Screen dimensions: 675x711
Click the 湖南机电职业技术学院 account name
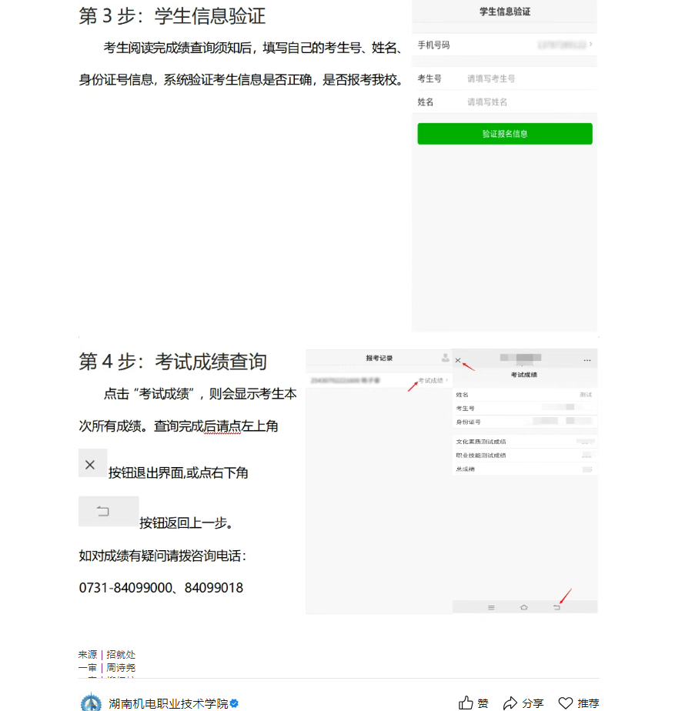(168, 703)
